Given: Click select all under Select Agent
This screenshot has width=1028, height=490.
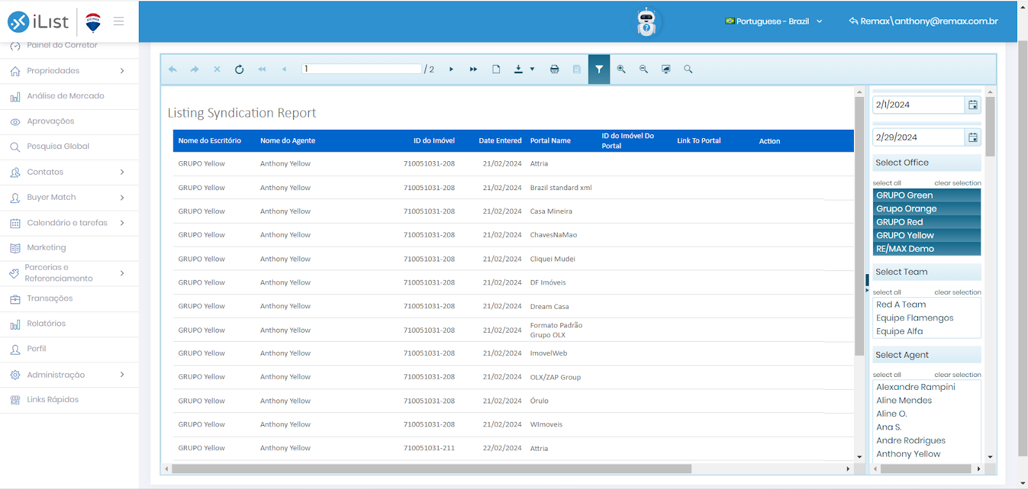Looking at the screenshot, I should coord(887,374).
